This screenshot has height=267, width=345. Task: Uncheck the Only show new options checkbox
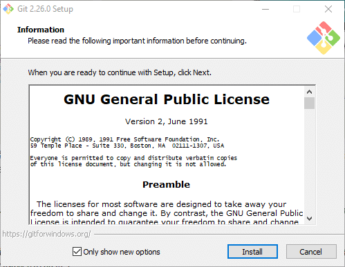coord(77,252)
